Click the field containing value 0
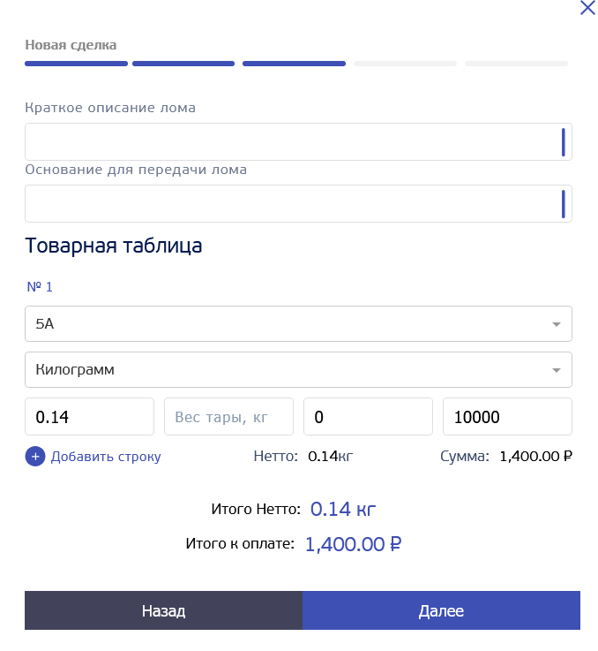 pyautogui.click(x=368, y=417)
